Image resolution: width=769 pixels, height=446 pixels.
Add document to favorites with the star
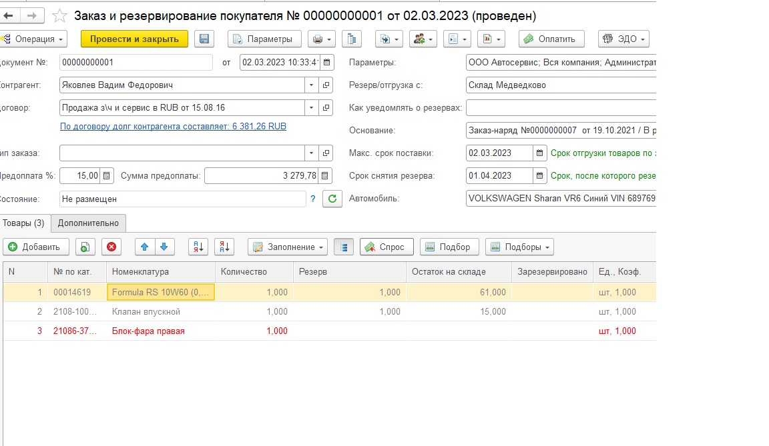coord(60,15)
